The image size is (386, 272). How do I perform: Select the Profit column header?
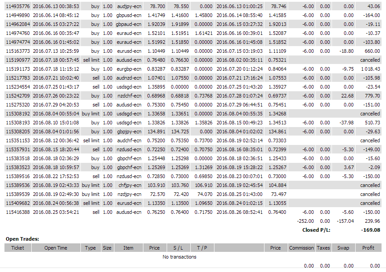click(368, 248)
